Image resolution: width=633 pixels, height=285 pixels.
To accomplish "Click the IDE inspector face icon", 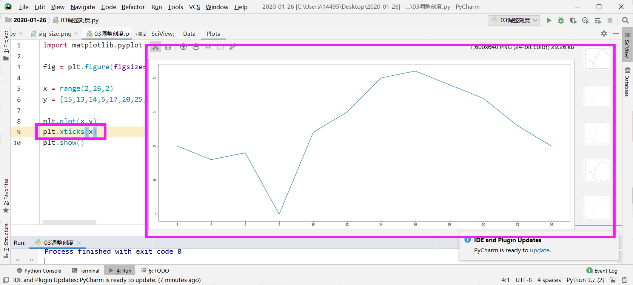I will click(x=624, y=280).
